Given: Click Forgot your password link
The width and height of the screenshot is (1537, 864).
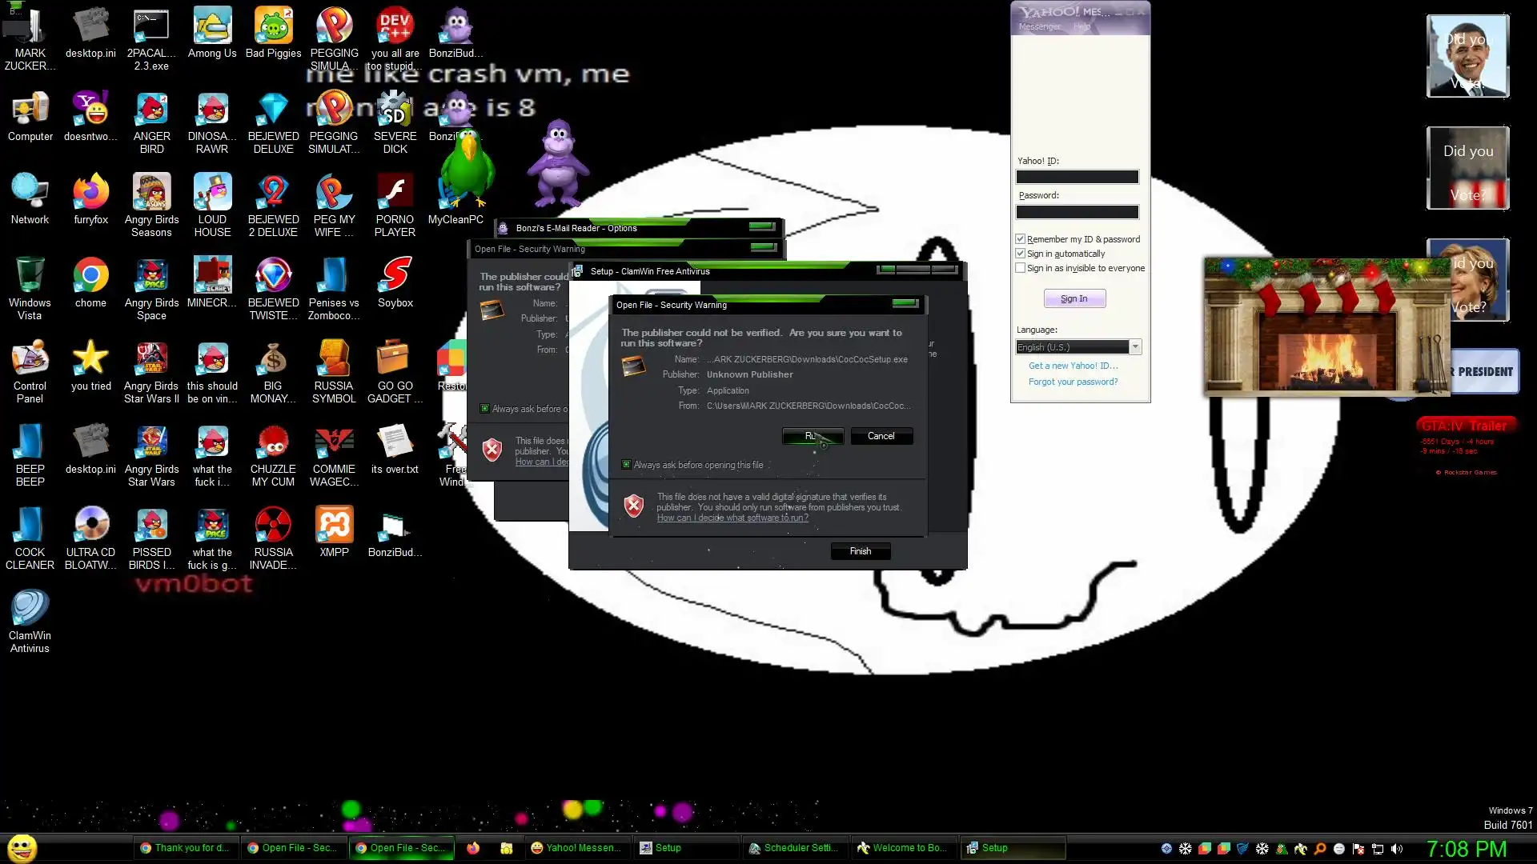Looking at the screenshot, I should (1073, 382).
